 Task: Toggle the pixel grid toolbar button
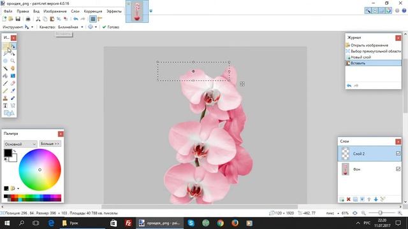tap(93, 19)
